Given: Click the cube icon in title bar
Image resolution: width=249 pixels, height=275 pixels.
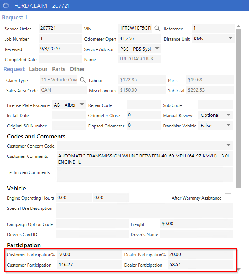Looking at the screenshot, I should click(x=6, y=5).
